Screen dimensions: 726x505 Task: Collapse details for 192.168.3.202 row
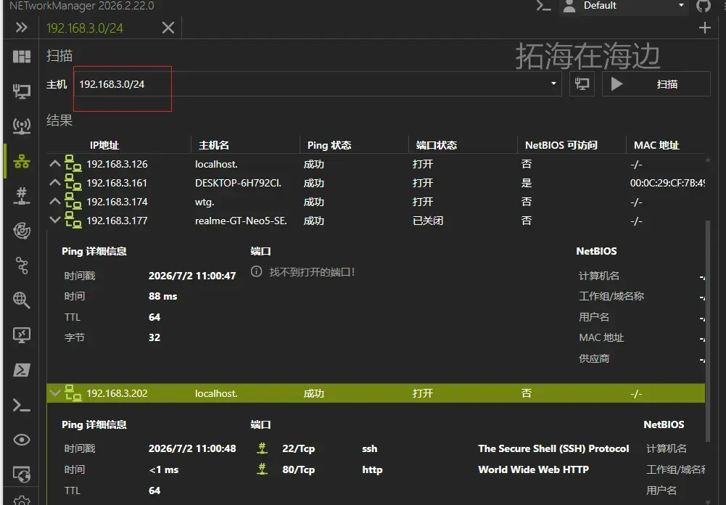tap(54, 393)
